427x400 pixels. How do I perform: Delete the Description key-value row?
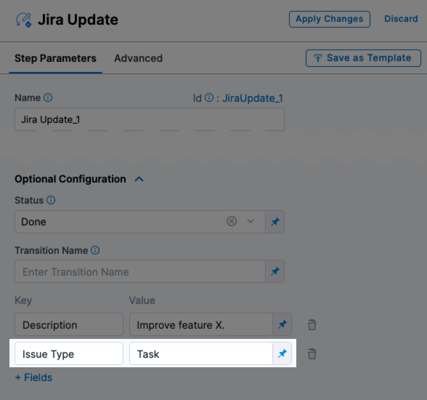coord(312,324)
